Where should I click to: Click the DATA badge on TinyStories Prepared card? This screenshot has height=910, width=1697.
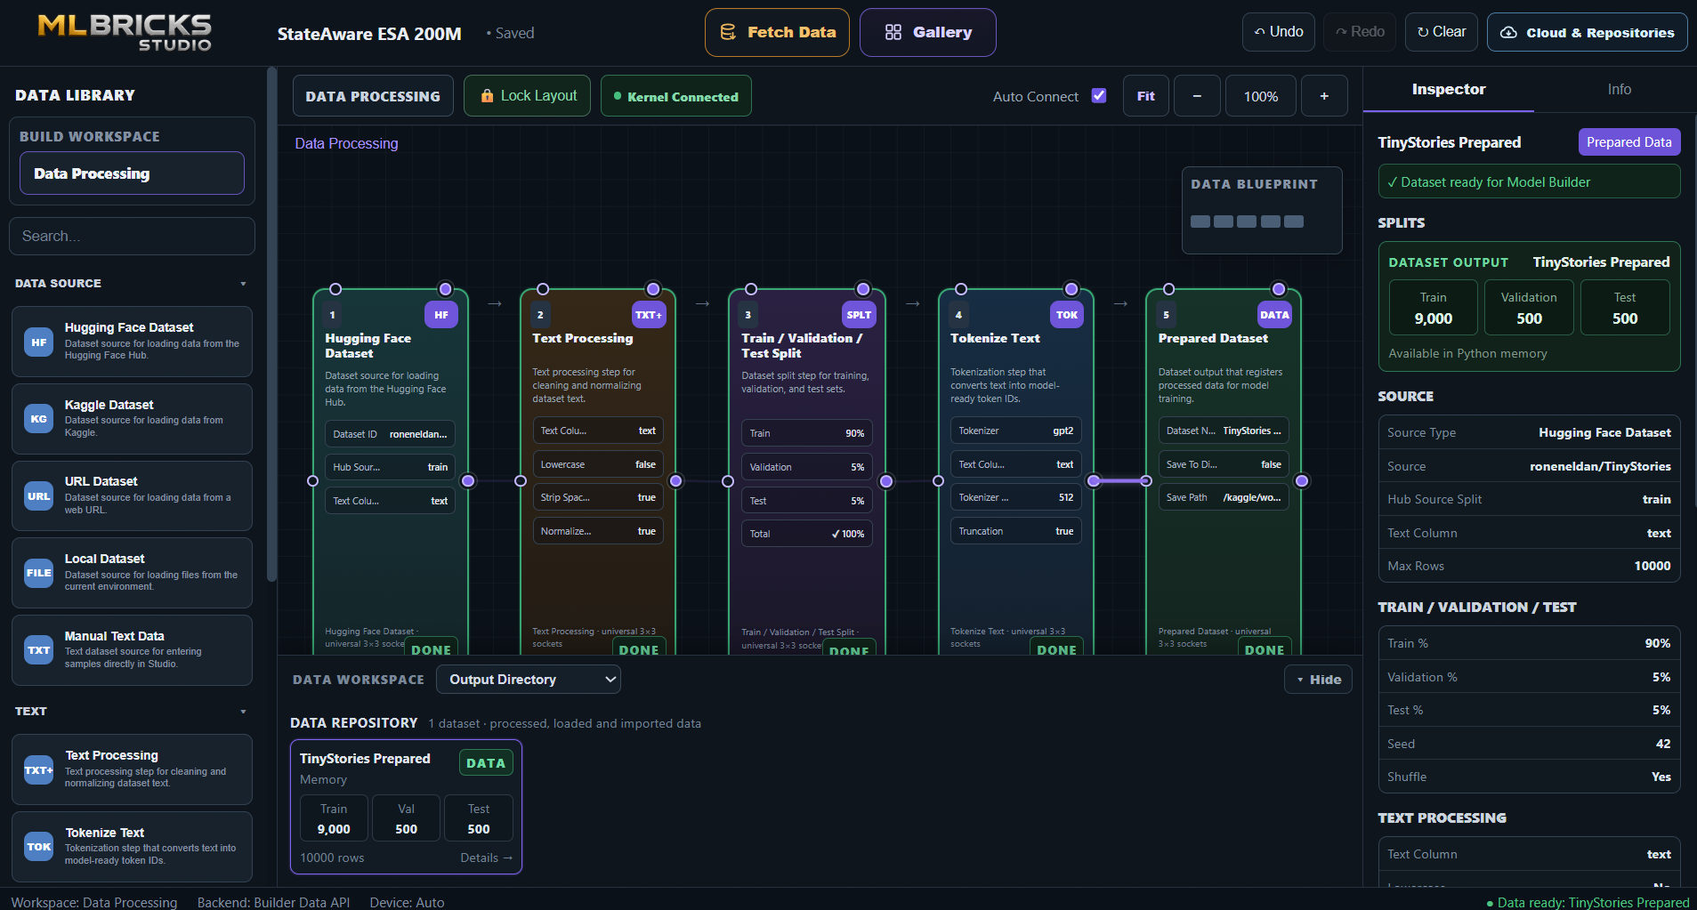tap(486, 763)
